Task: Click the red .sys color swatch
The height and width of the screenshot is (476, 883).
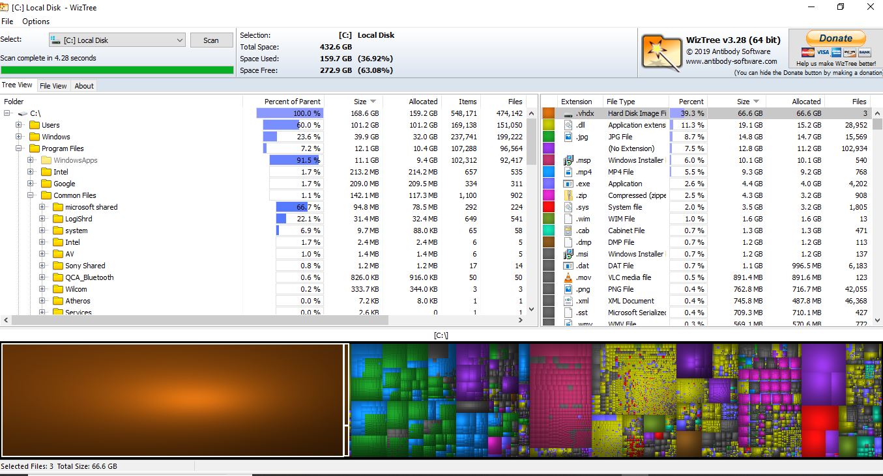Action: 549,207
